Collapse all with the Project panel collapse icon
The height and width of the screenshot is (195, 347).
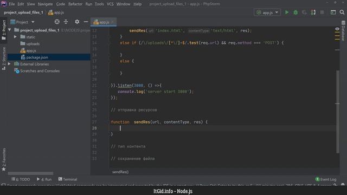pyautogui.click(x=66, y=22)
